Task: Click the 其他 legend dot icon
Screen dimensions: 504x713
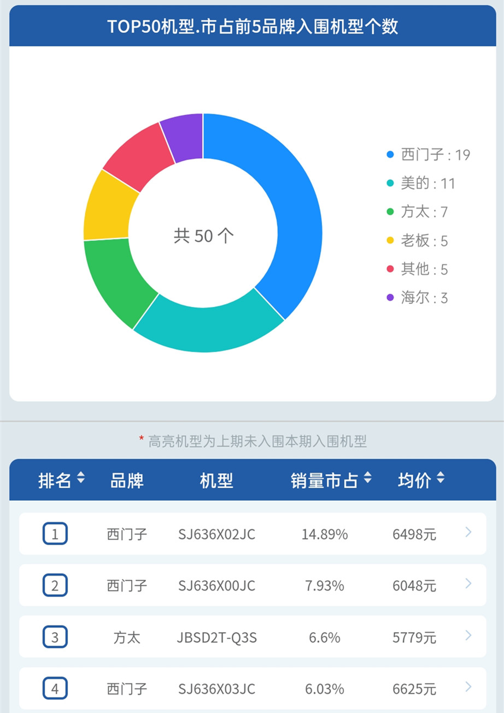Action: [390, 270]
